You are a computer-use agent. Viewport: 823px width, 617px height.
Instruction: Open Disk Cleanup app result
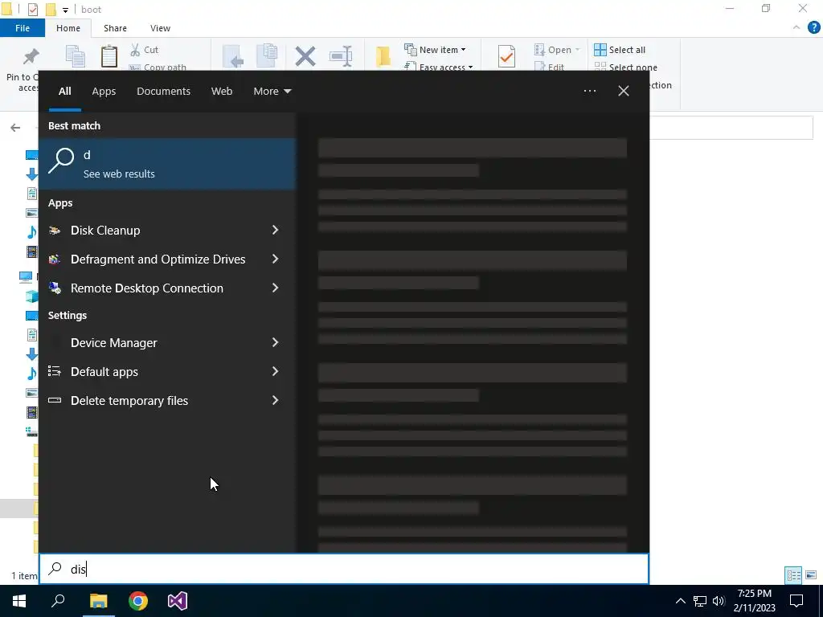click(x=168, y=231)
